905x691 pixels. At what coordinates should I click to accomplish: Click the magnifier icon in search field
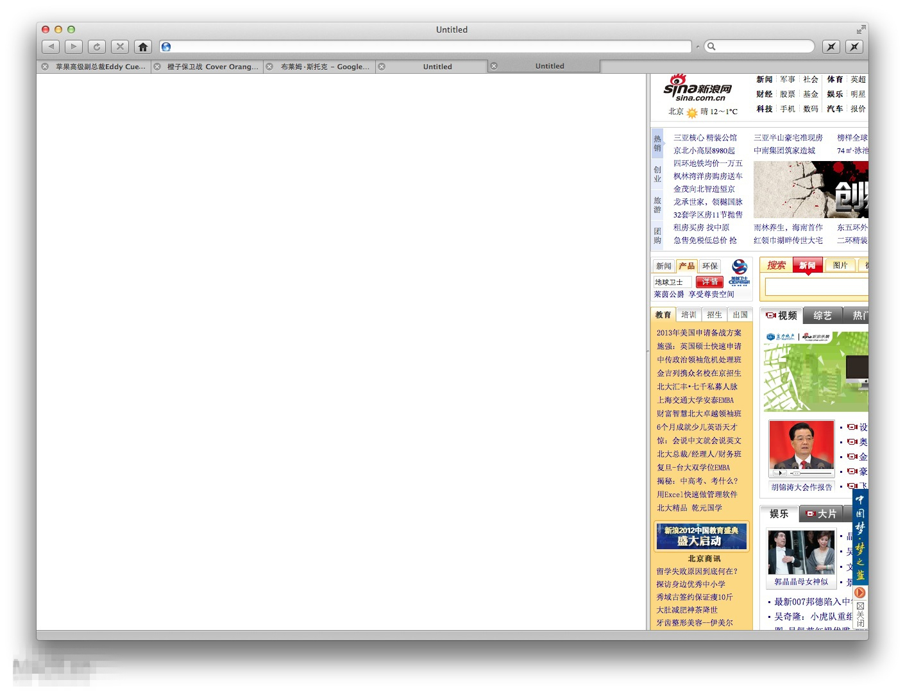coord(711,46)
